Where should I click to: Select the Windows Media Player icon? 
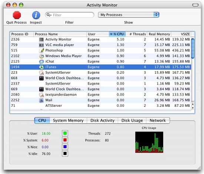(42, 56)
